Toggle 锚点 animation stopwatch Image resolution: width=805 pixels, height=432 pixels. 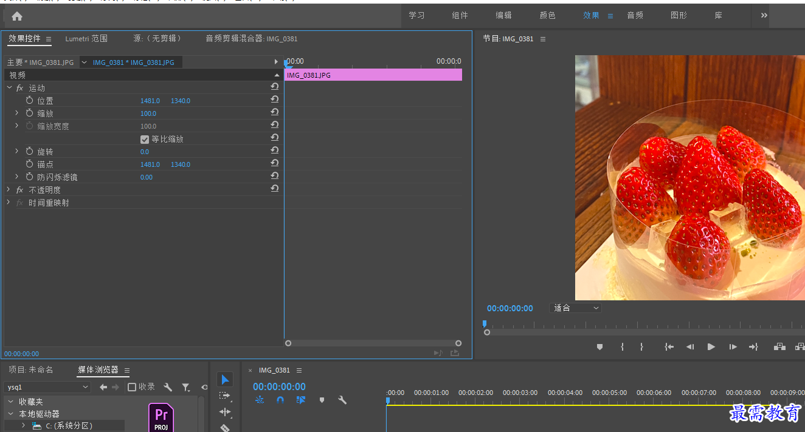[29, 164]
